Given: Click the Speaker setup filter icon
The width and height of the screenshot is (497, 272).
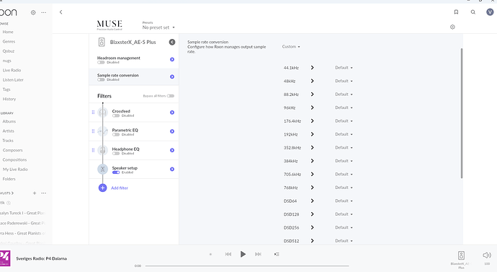Looking at the screenshot, I should [102, 169].
